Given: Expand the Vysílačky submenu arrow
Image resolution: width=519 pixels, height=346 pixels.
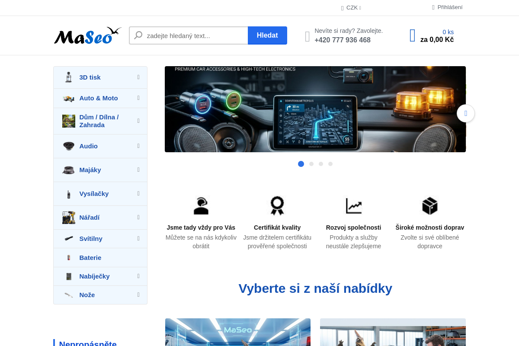Looking at the screenshot, I should click(x=138, y=194).
